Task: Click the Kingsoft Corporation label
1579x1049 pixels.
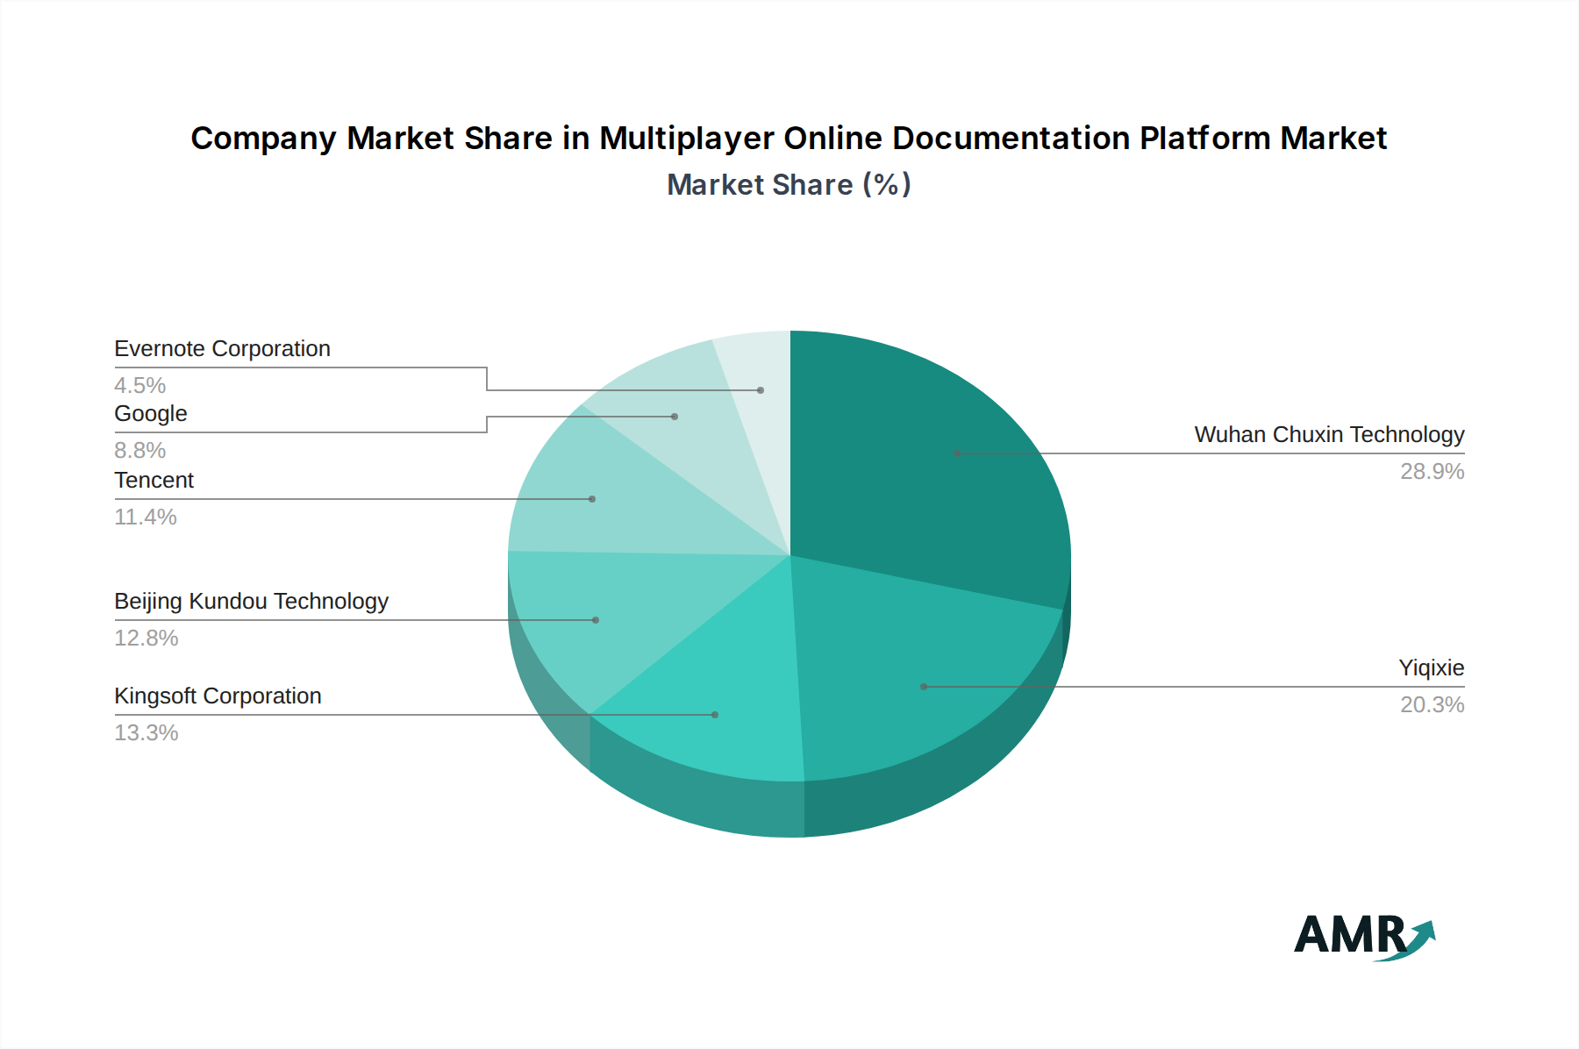Action: click(218, 696)
